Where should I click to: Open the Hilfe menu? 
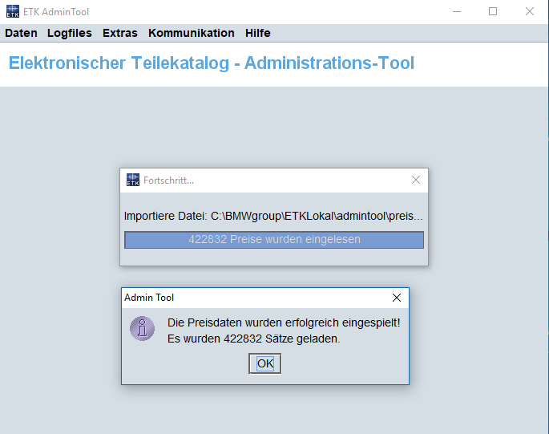click(258, 34)
